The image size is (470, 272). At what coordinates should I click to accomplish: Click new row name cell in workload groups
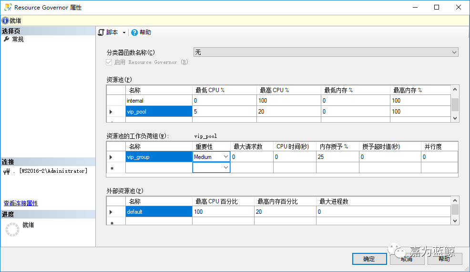[159, 167]
